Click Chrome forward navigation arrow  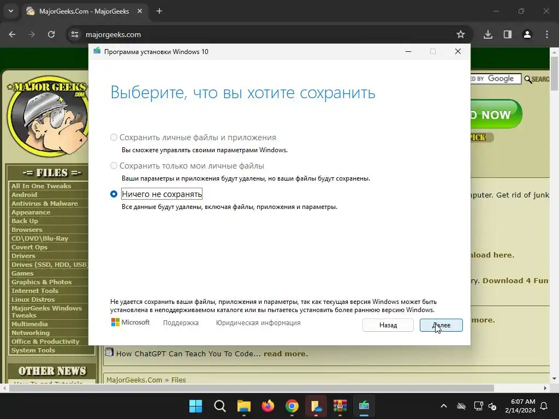pyautogui.click(x=32, y=34)
